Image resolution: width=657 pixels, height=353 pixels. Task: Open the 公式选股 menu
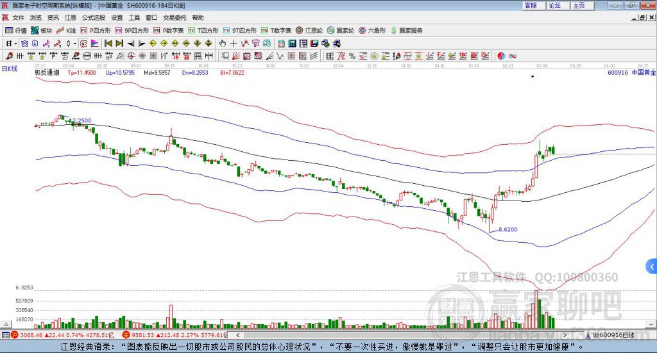pyautogui.click(x=94, y=17)
